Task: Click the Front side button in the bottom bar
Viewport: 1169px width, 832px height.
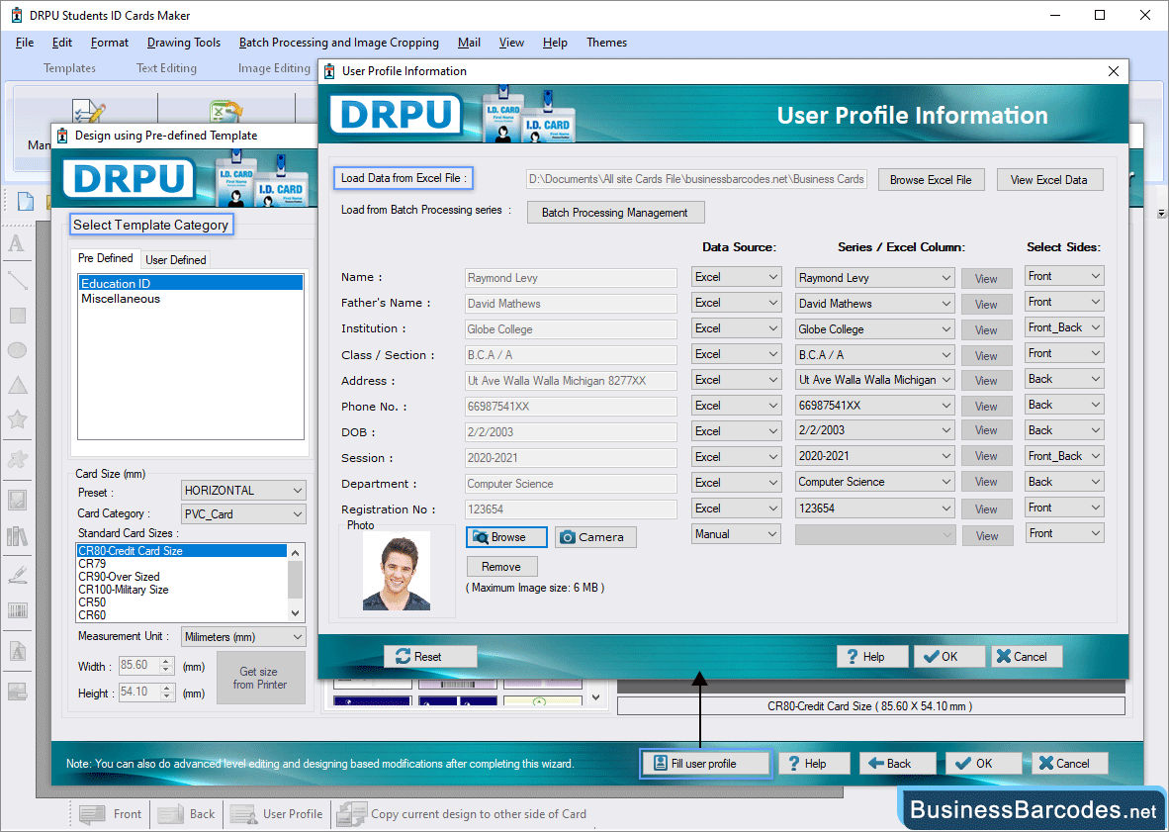Action: 111,814
